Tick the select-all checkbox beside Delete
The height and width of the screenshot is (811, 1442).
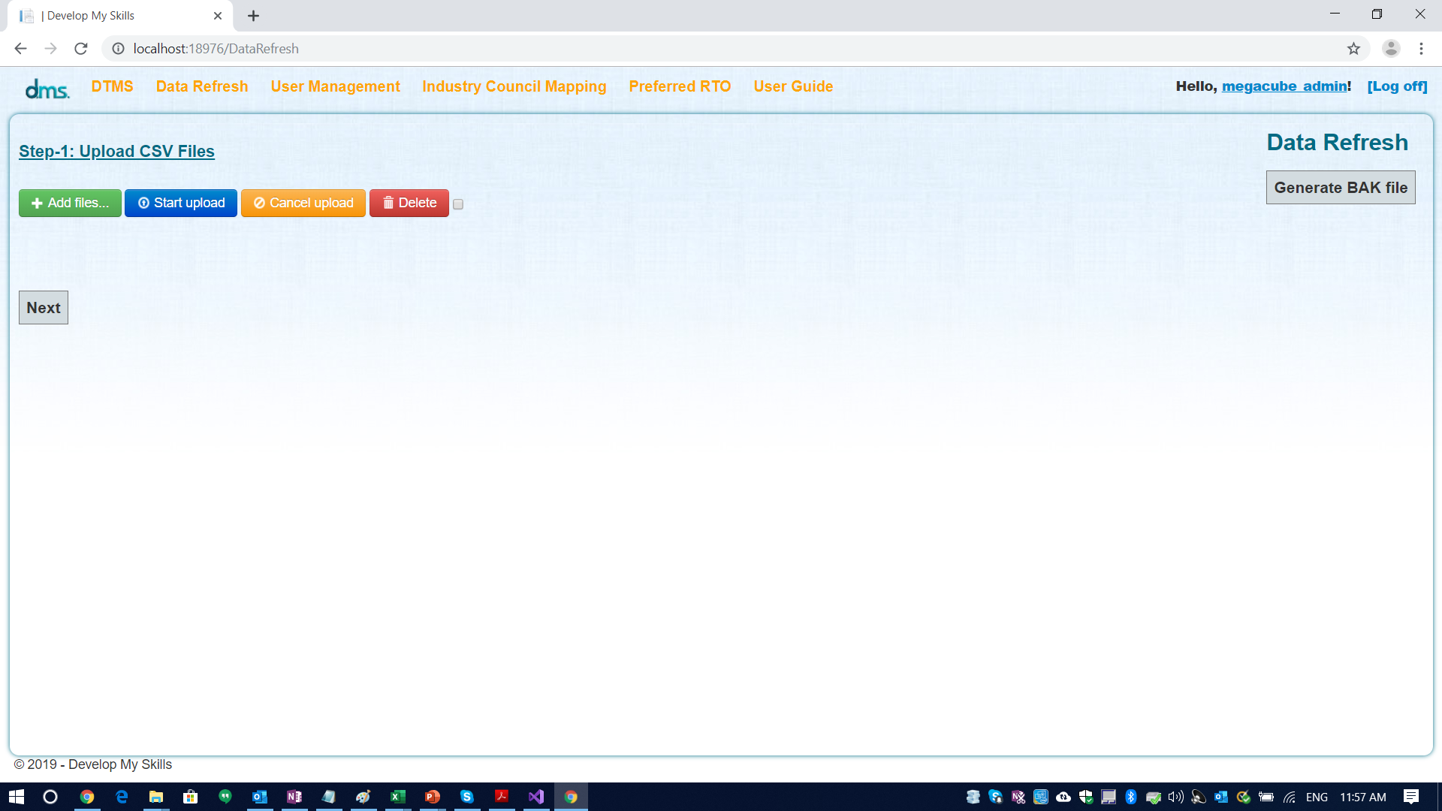click(458, 204)
